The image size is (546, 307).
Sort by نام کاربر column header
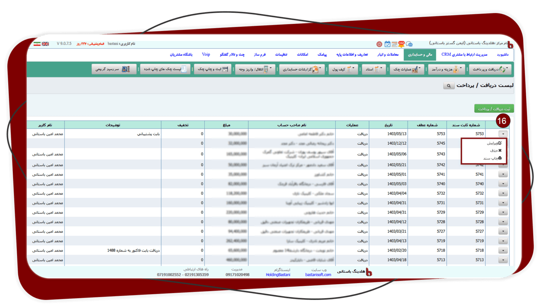click(x=45, y=125)
